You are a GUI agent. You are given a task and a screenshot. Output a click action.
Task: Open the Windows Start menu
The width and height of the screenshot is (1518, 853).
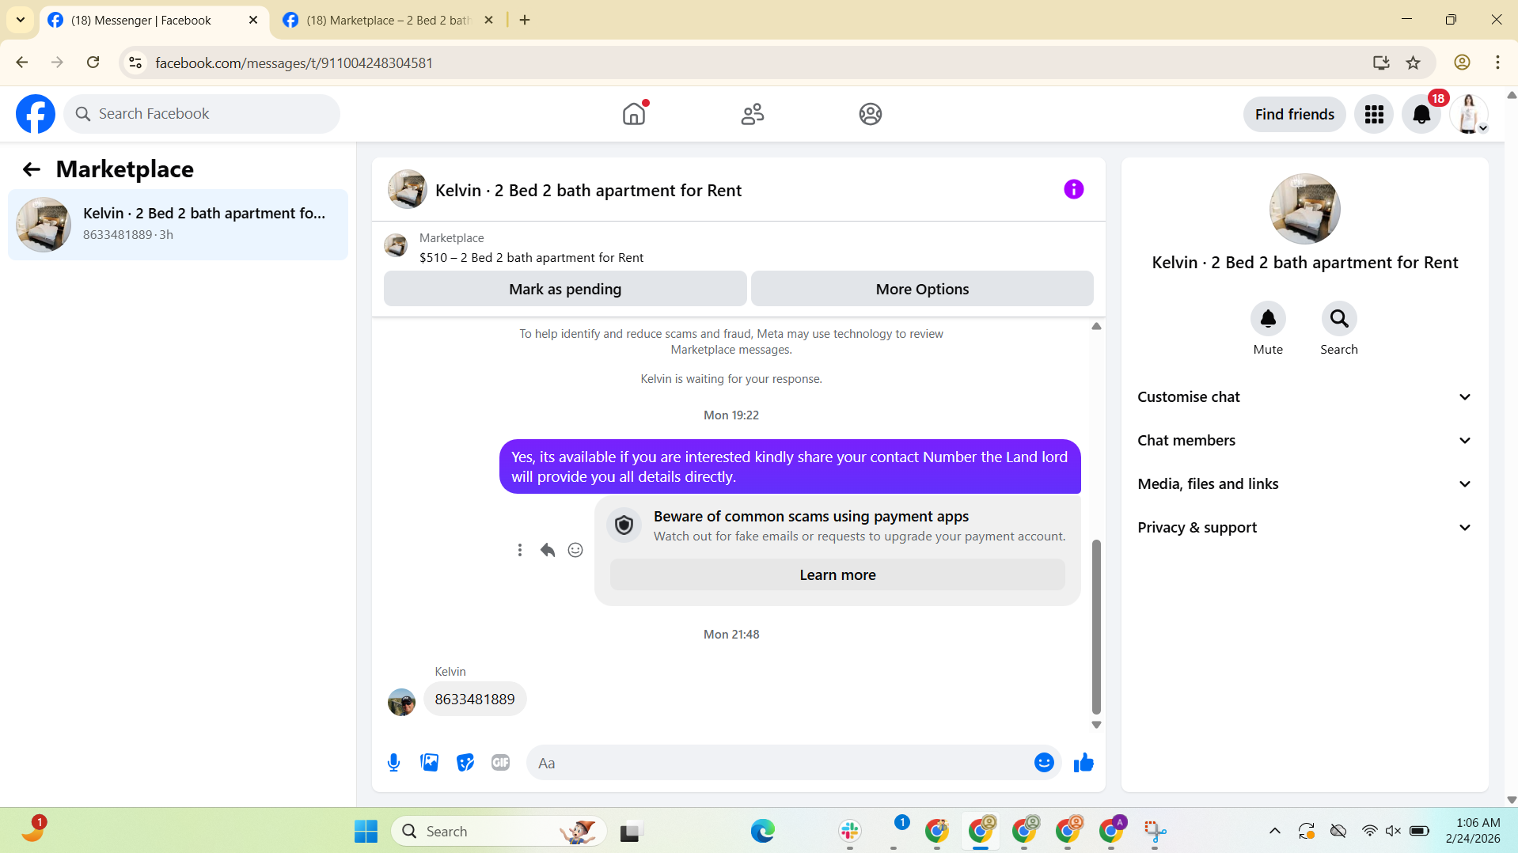click(x=366, y=831)
